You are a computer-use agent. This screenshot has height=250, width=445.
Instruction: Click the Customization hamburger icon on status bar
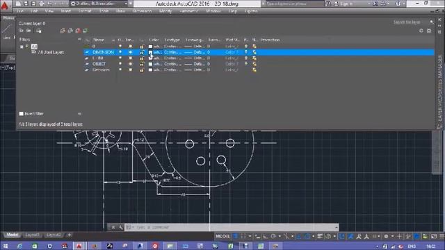pos(442,236)
